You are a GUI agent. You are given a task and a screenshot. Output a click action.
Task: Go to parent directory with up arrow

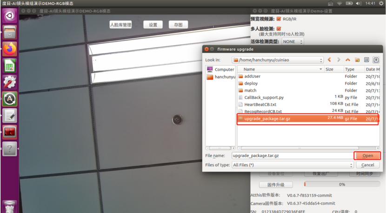(347, 60)
